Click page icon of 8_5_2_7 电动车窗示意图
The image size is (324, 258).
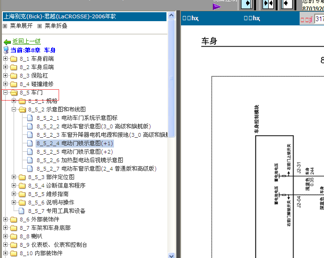(x=30, y=169)
